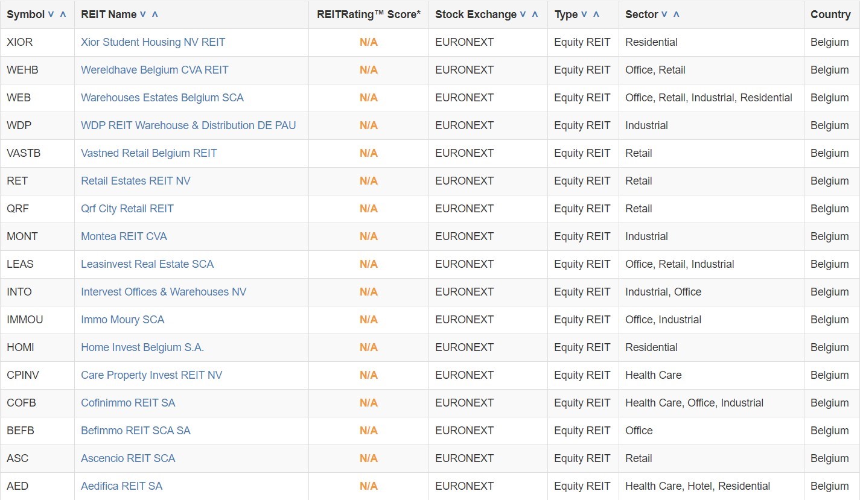Image resolution: width=860 pixels, height=500 pixels.
Task: Click 'Health Care, Office, Industrial' sector cell
Action: point(712,403)
